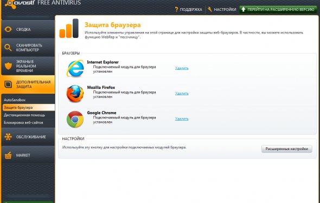Remove the Internet Explorer plugin via Удалить
This screenshot has height=203, width=320.
(x=182, y=68)
